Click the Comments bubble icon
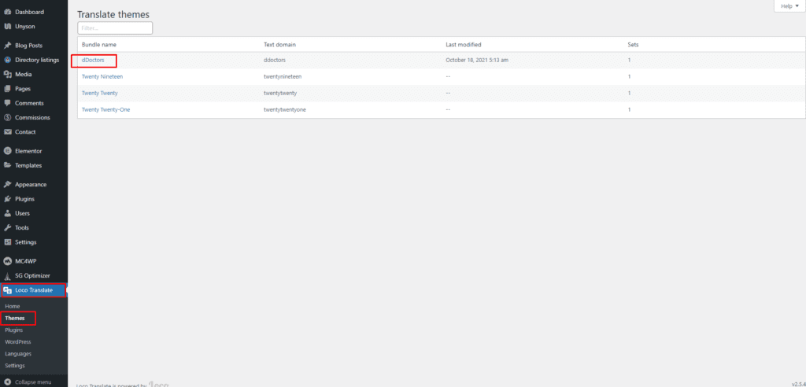The height and width of the screenshot is (387, 806). point(7,103)
